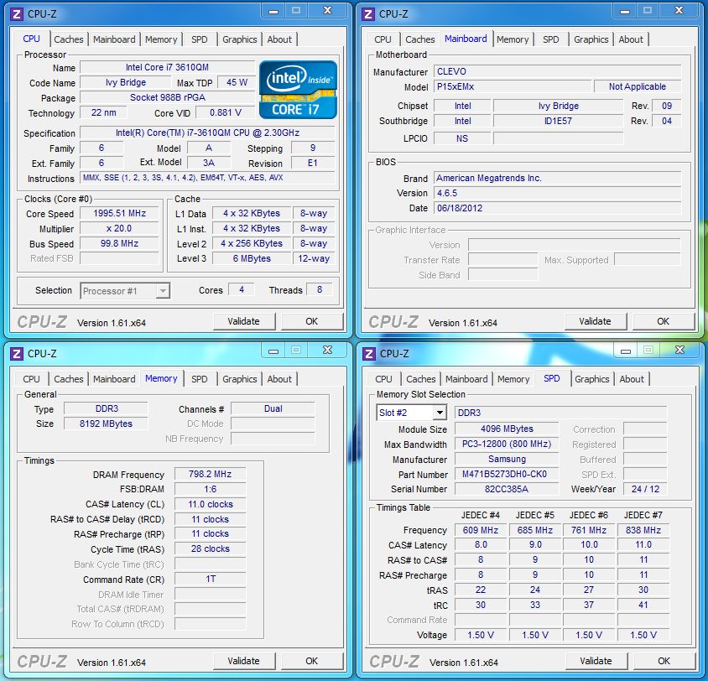The height and width of the screenshot is (681, 708).
Task: Click the Intel Core i7 logo badge
Action: (298, 90)
